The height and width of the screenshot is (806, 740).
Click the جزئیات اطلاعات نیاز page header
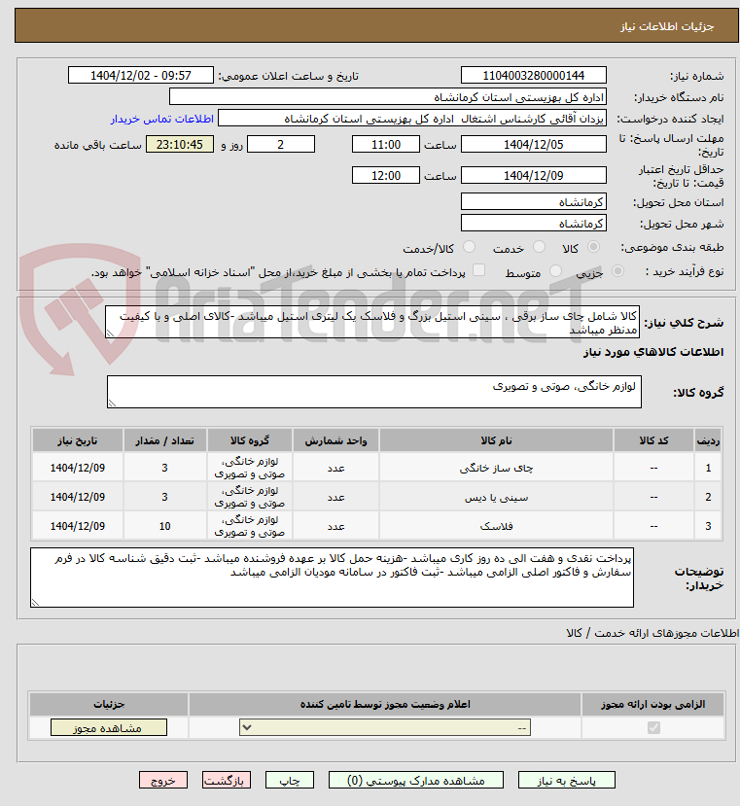click(x=667, y=26)
